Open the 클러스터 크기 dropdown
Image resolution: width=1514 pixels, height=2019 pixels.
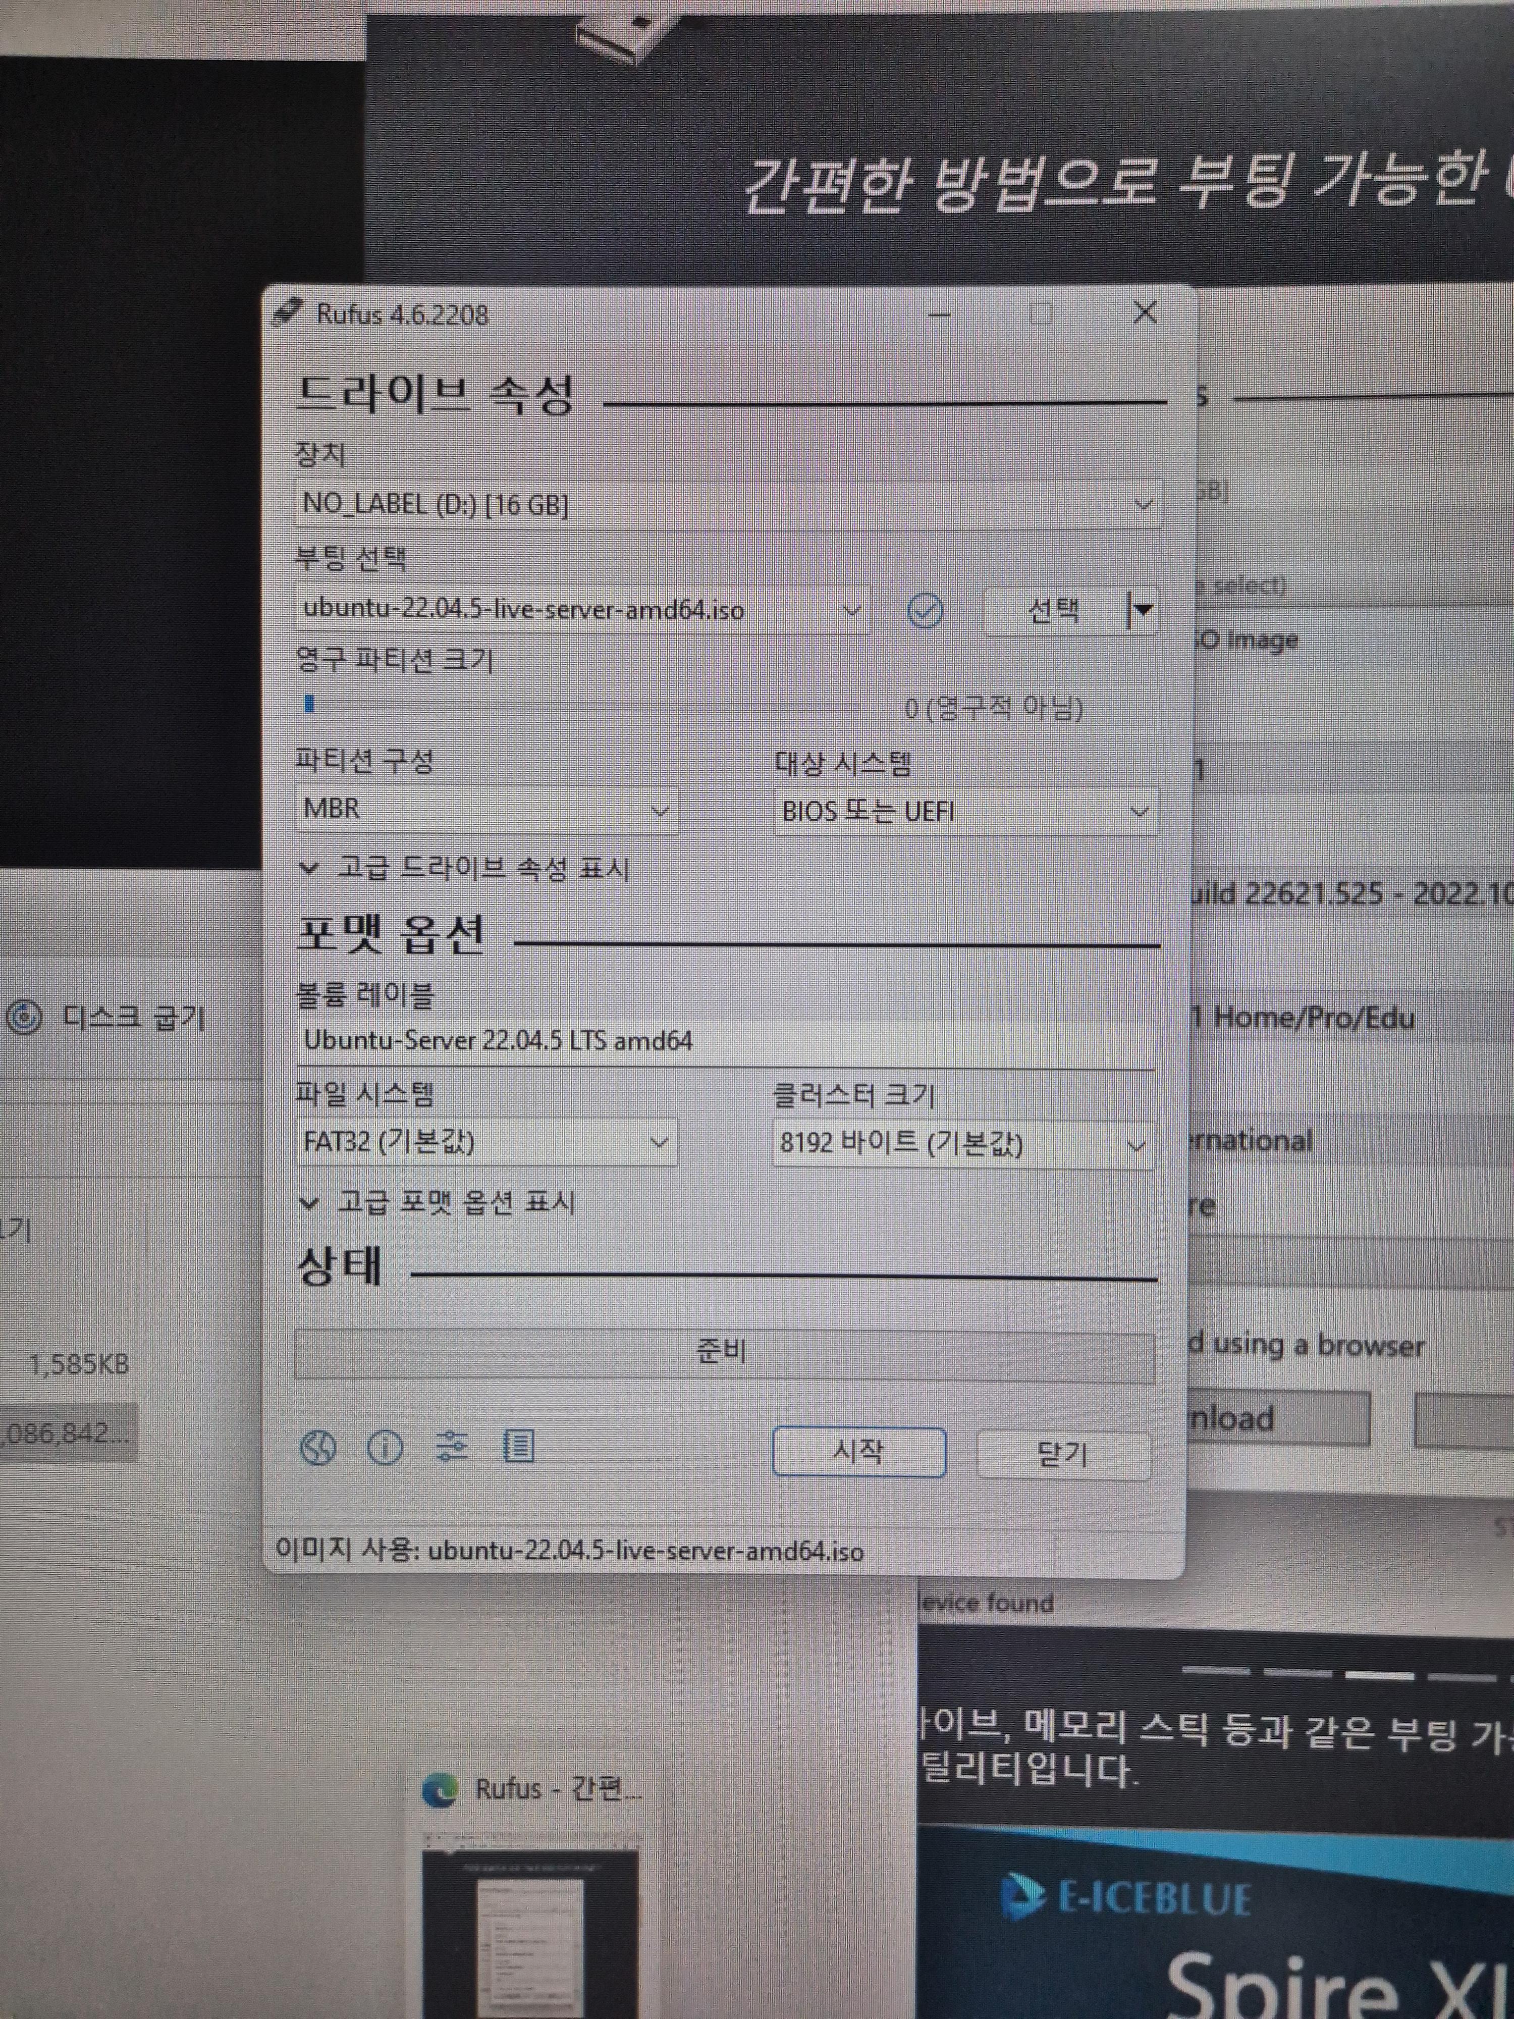pyautogui.click(x=963, y=1144)
